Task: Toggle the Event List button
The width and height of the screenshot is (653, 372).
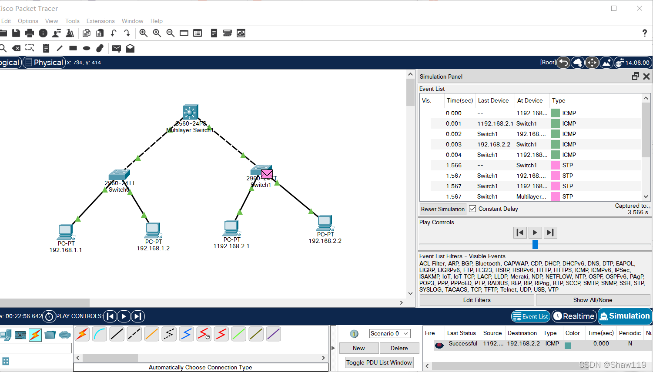Action: coord(530,316)
